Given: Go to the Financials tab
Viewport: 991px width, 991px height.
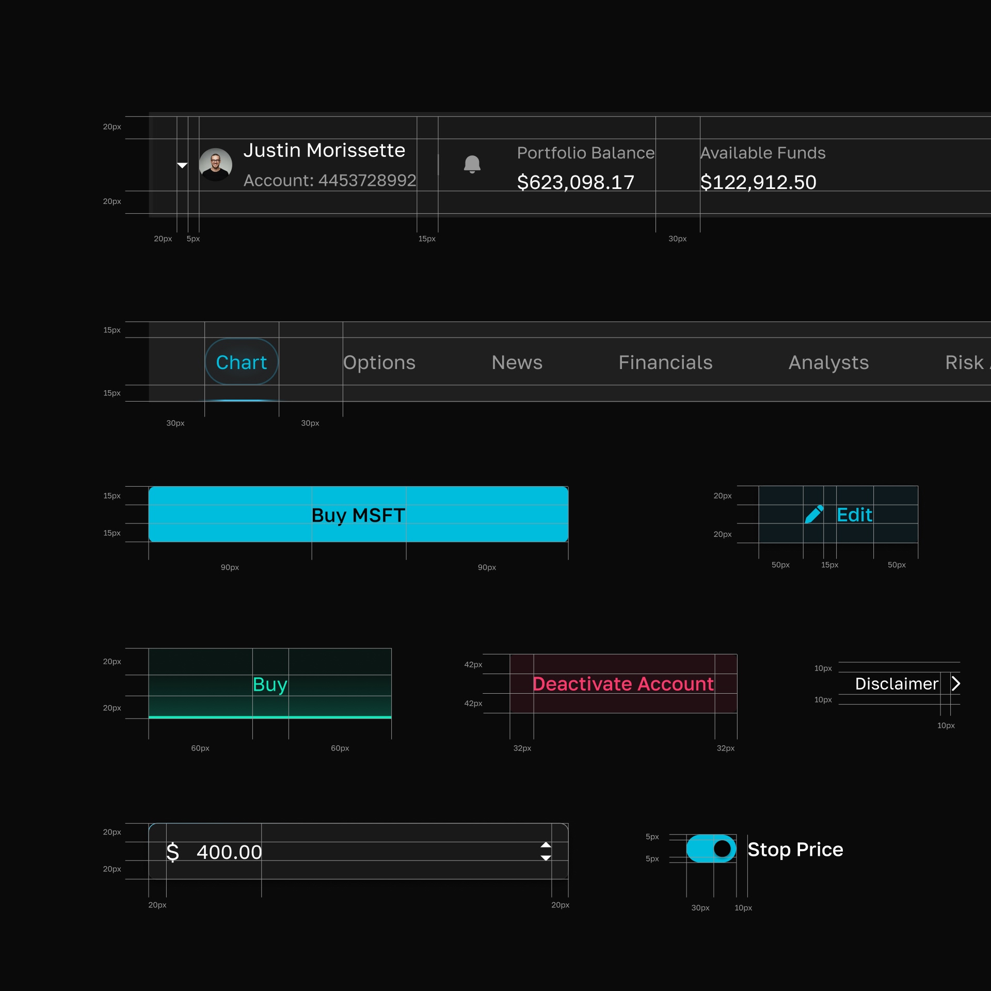Looking at the screenshot, I should (665, 362).
